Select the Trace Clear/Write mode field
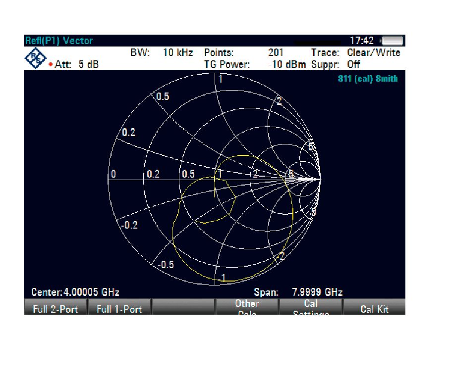 373,53
